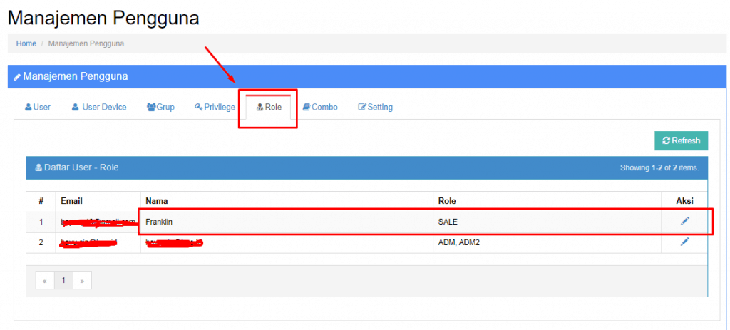Go to the Privilege tab

tap(215, 107)
